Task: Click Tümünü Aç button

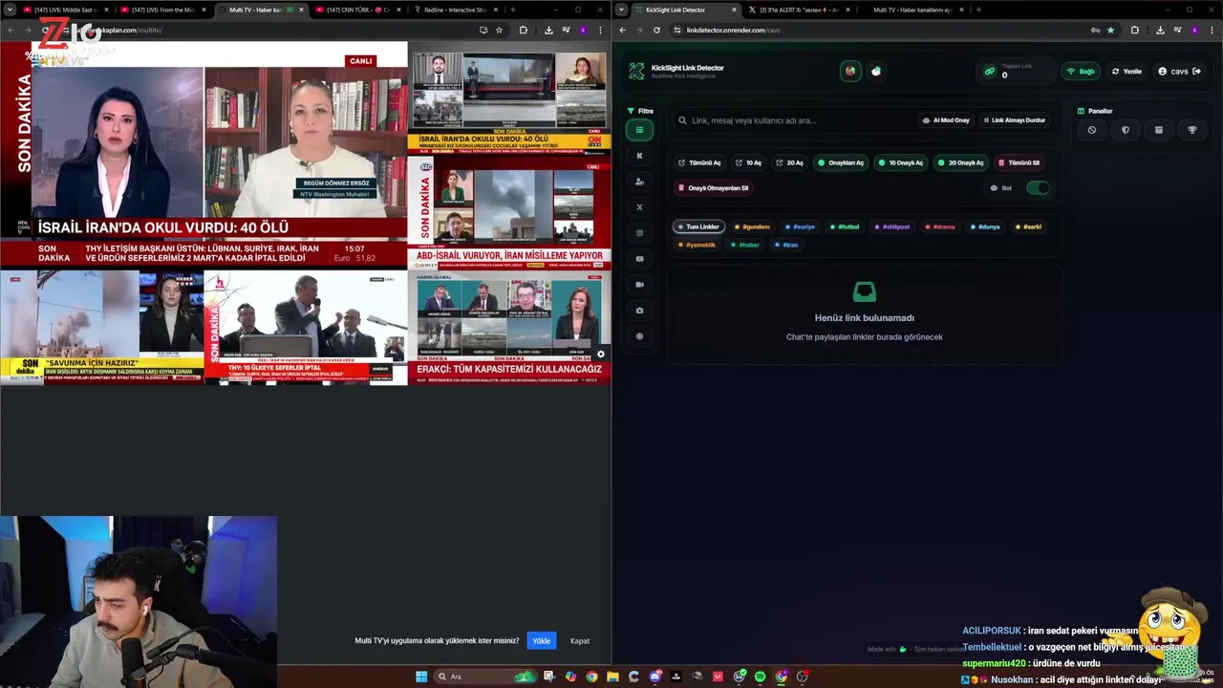Action: coord(699,162)
